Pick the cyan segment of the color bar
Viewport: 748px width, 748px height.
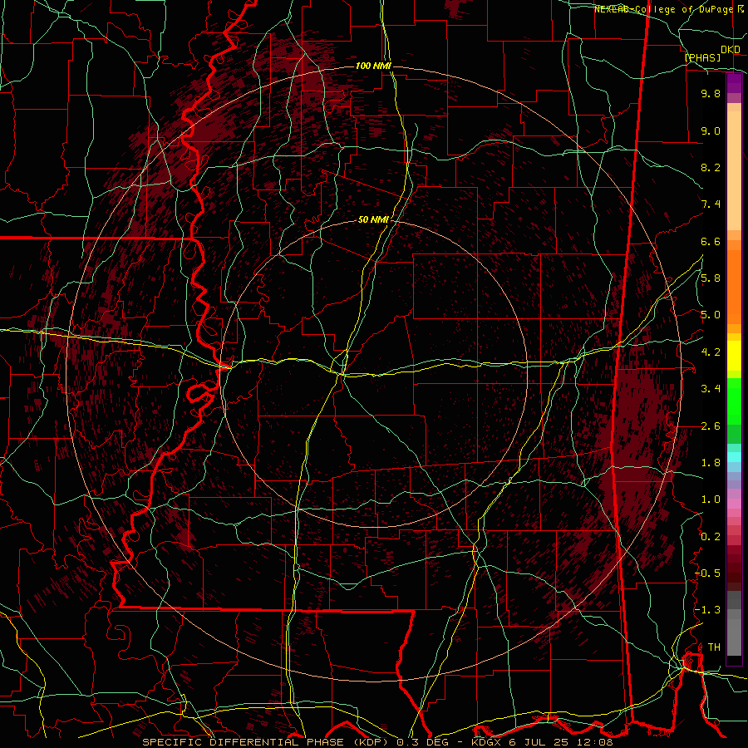click(734, 457)
